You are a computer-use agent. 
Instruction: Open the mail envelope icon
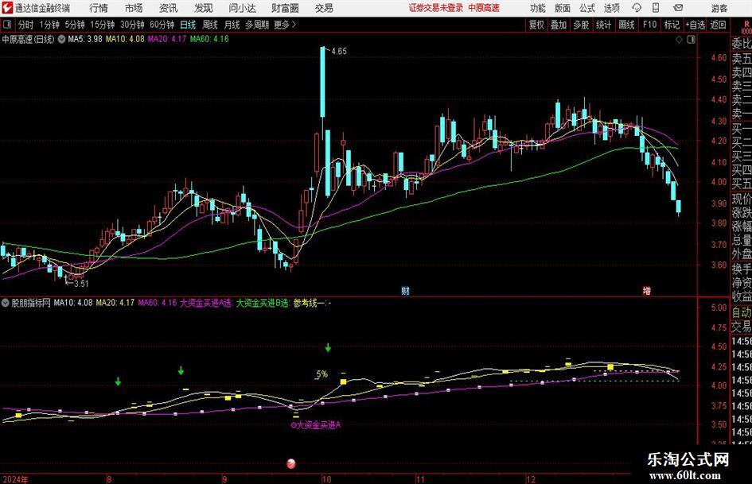point(678,8)
